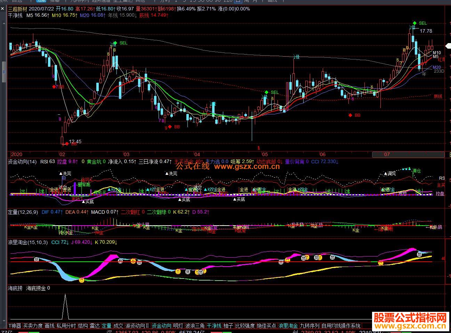Screen dimensions: 451x333
Task: Click the 233D line label on right
Action: point(439,71)
